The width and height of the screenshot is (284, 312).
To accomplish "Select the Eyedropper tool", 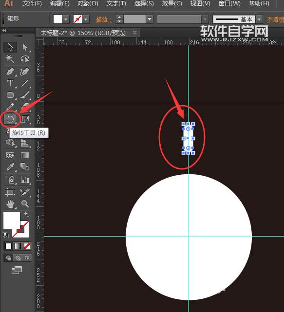I will 10,167.
